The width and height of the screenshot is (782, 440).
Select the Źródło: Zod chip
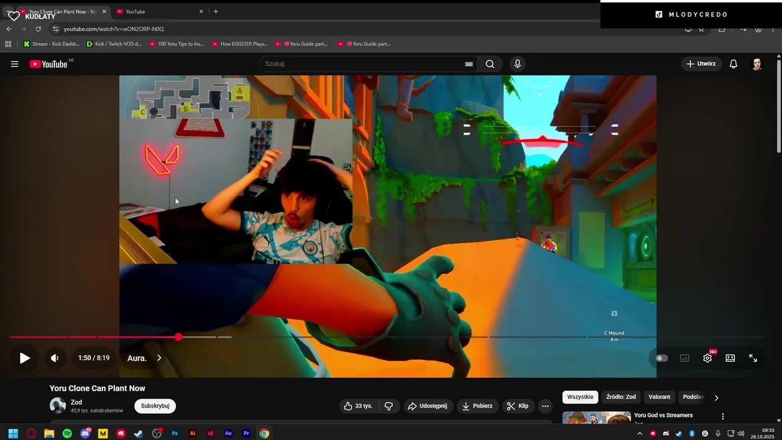coord(621,397)
